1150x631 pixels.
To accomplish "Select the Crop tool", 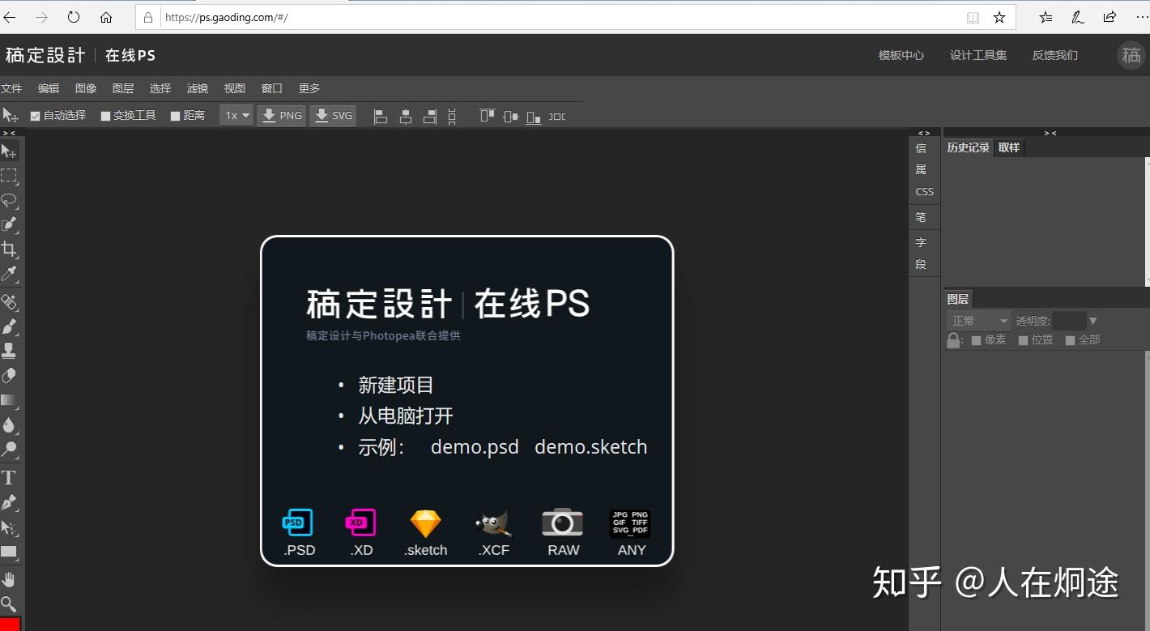I will tap(9, 249).
